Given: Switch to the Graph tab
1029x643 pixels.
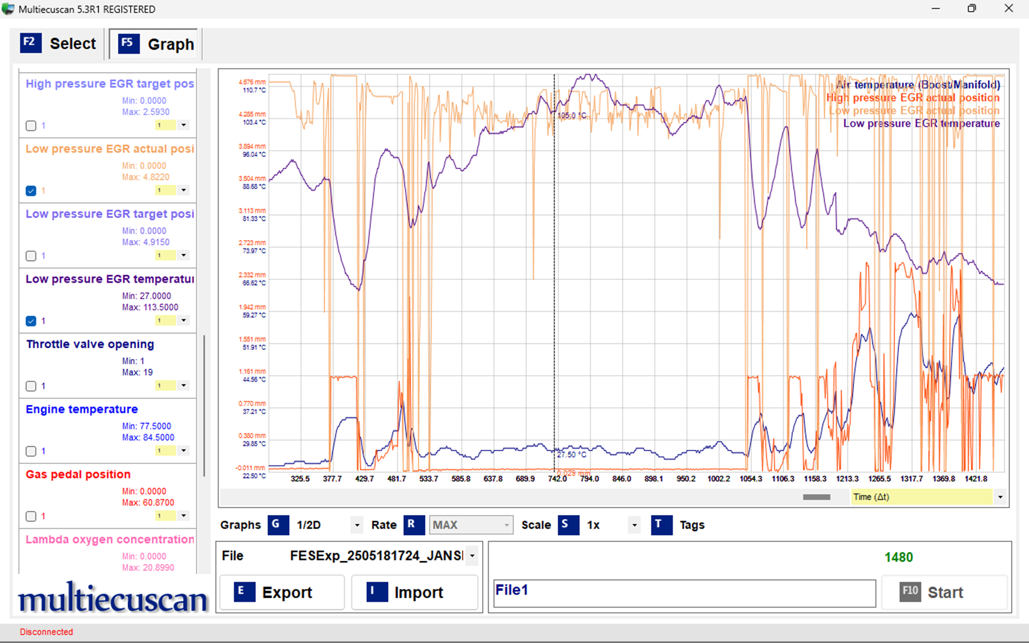Looking at the screenshot, I should 154,44.
